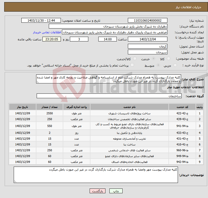Click تخریب و آماده‌سازی محوطه cell
208x198 pixels.
129,139
